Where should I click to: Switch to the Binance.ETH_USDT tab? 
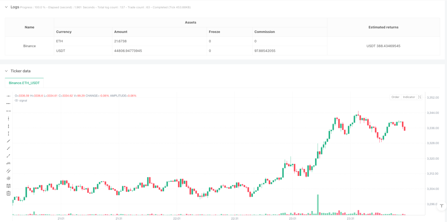point(24,83)
